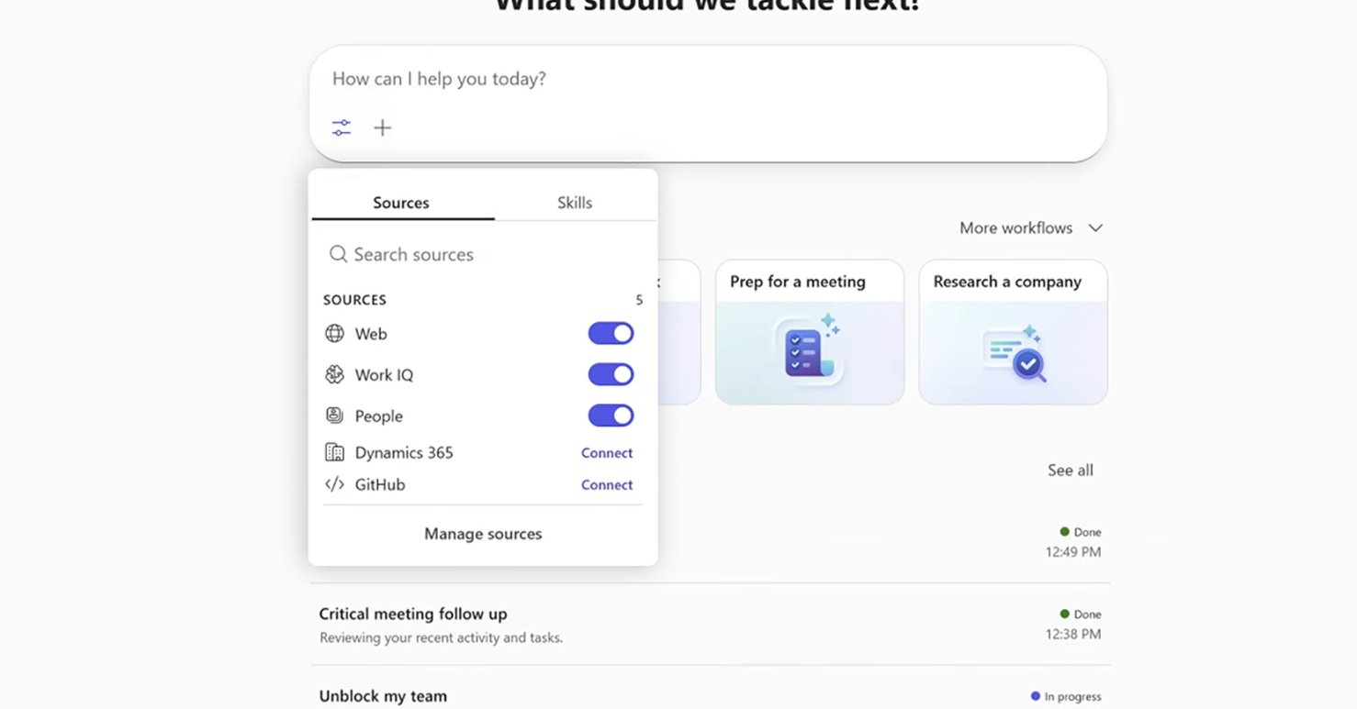Click the plus attach icon
This screenshot has height=709, width=1357.
[x=383, y=127]
